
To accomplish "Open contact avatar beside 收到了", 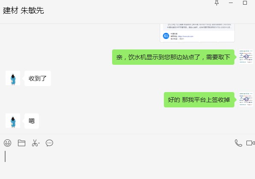I will point(13,78).
